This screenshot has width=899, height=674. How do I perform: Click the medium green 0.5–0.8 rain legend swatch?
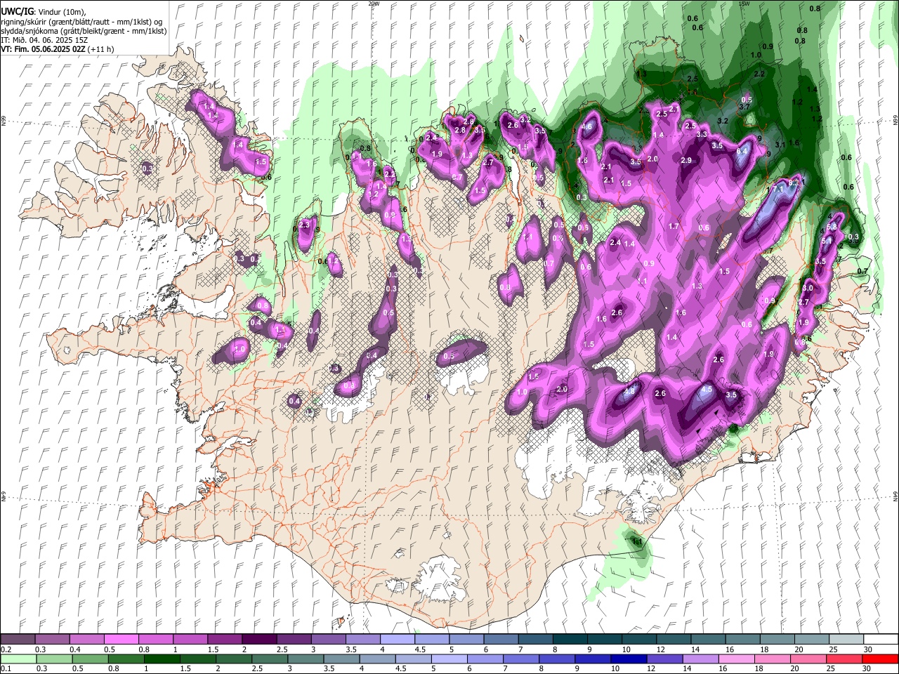(x=90, y=659)
